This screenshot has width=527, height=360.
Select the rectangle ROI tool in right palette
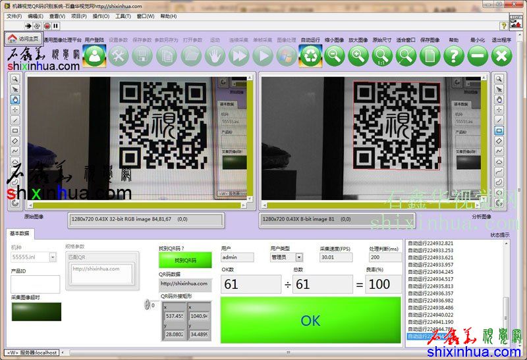[499, 130]
